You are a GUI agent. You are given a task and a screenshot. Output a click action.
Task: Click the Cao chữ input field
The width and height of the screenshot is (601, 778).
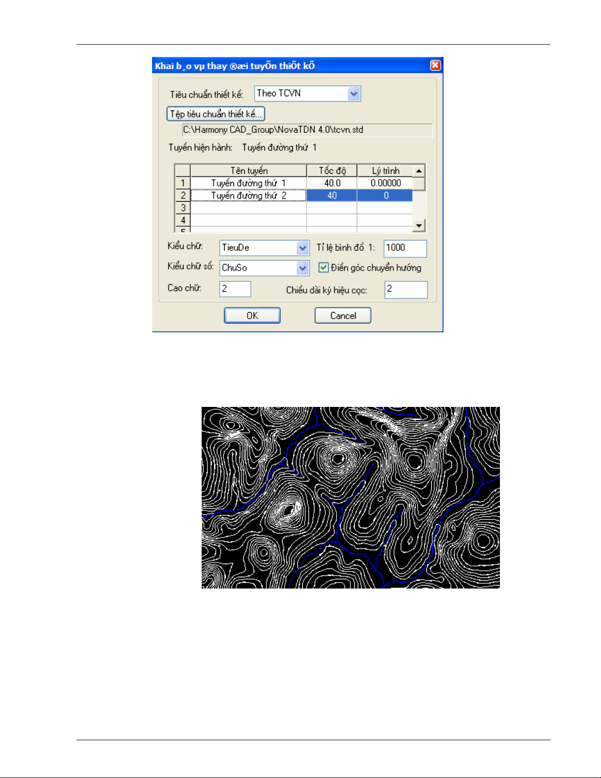click(x=235, y=289)
